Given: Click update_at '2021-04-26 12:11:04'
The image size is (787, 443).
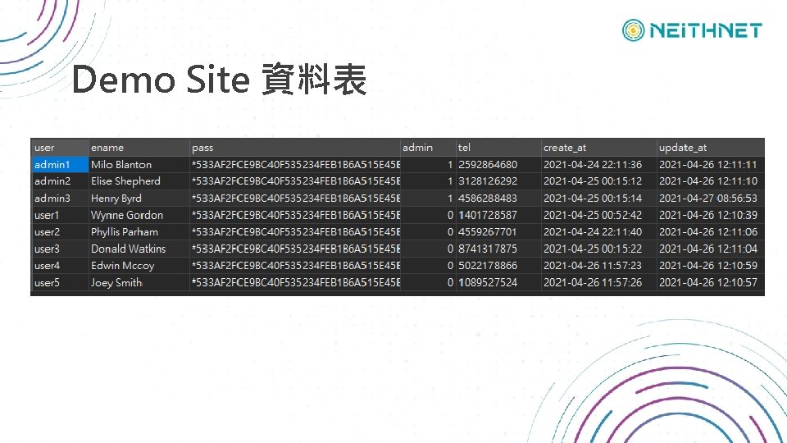Looking at the screenshot, I should (x=708, y=249).
